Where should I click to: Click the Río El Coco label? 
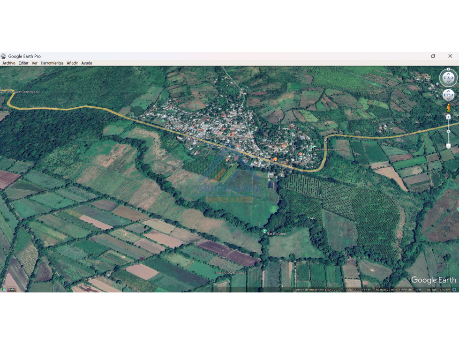276,234
